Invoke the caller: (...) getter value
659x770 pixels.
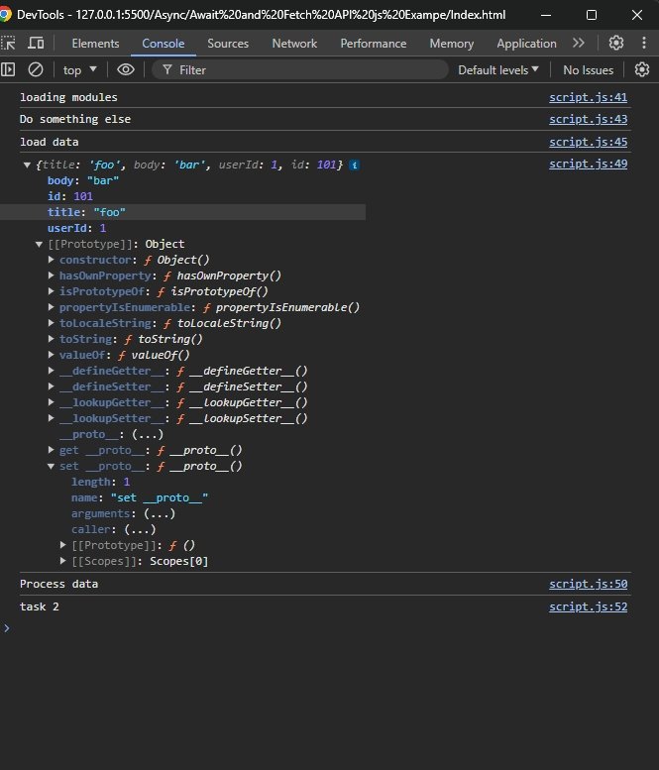coord(140,529)
